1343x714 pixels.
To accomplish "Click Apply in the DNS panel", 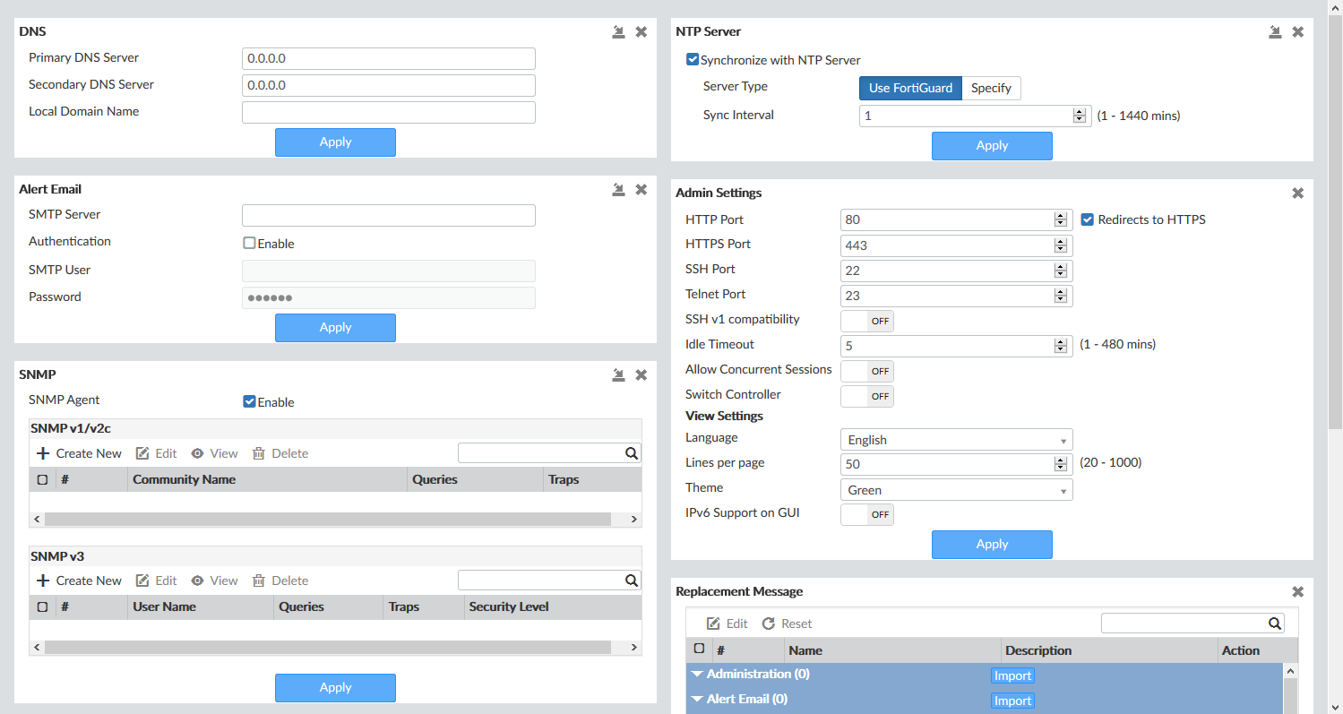I will [335, 142].
